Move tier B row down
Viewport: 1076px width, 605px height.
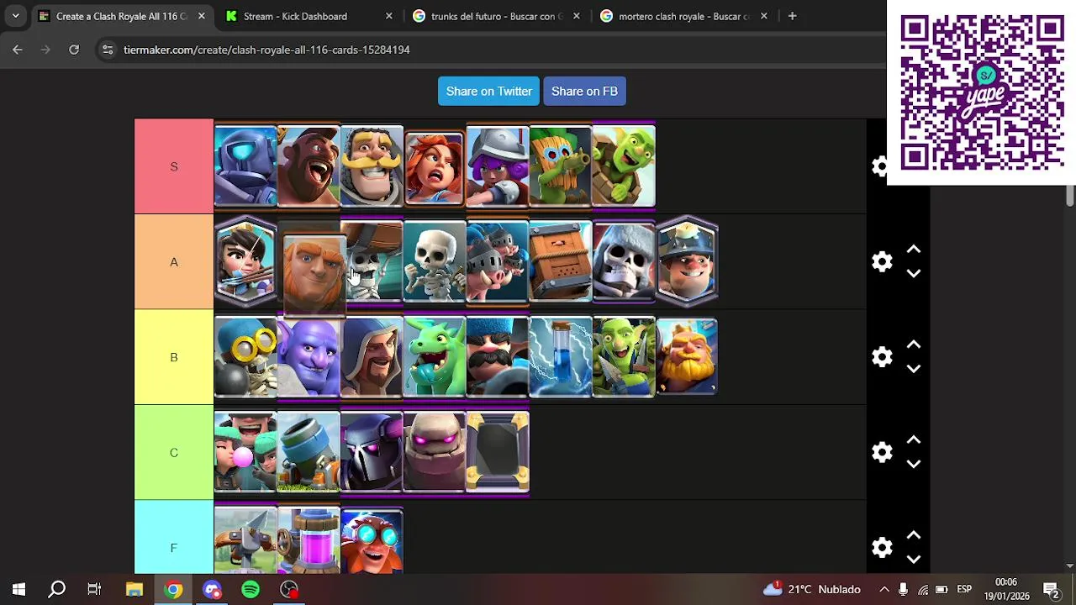point(914,369)
